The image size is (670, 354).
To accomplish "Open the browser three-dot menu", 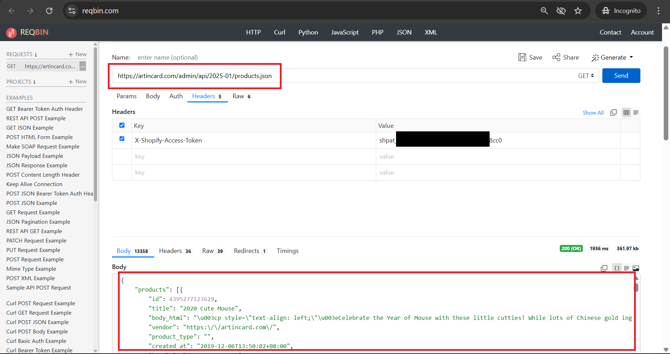I will click(x=658, y=11).
